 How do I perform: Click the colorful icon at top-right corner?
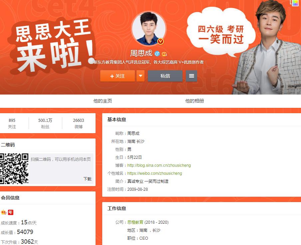[295, 3]
